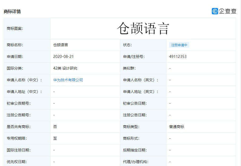Click 至 in the 专用权期限 field
The width and height of the screenshot is (241, 166).
point(54,138)
